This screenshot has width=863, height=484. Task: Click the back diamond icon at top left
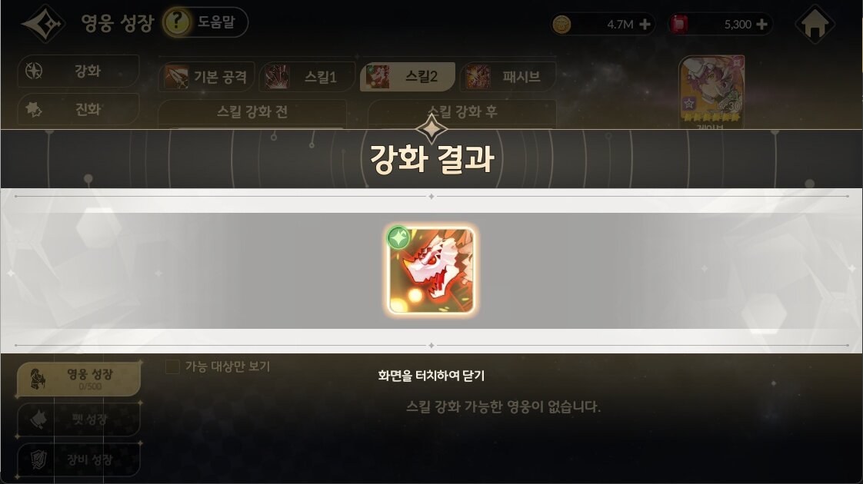tap(44, 24)
